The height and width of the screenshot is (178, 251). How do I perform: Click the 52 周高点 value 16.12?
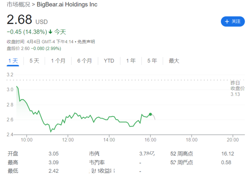227,154
